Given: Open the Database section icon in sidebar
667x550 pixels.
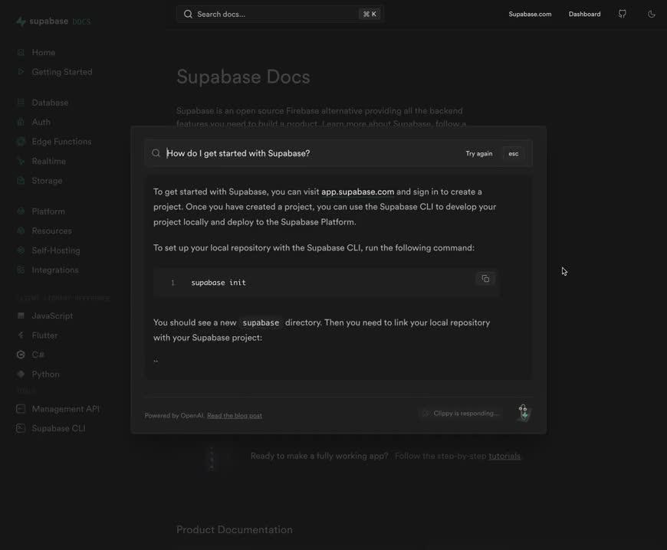Looking at the screenshot, I should pos(21,102).
